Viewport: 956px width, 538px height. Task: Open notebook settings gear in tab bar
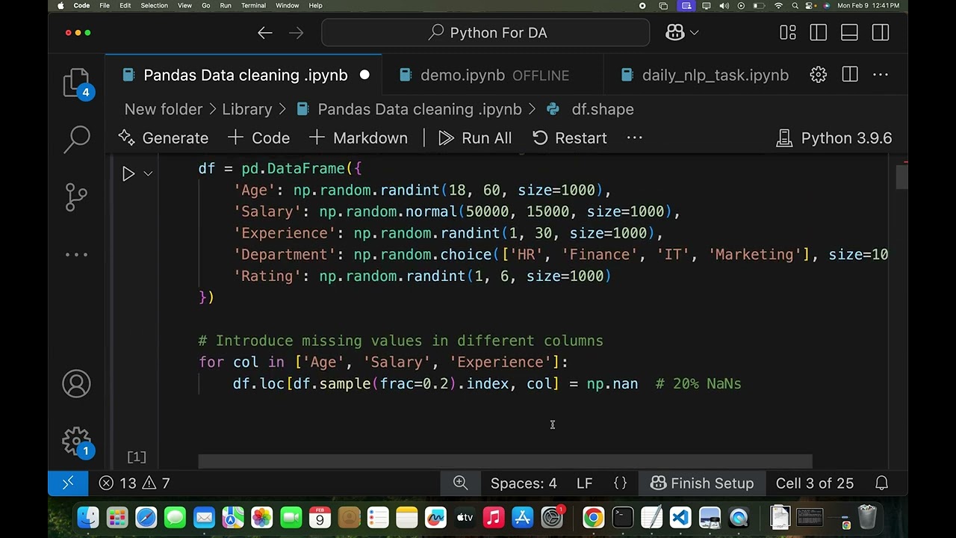pyautogui.click(x=819, y=75)
